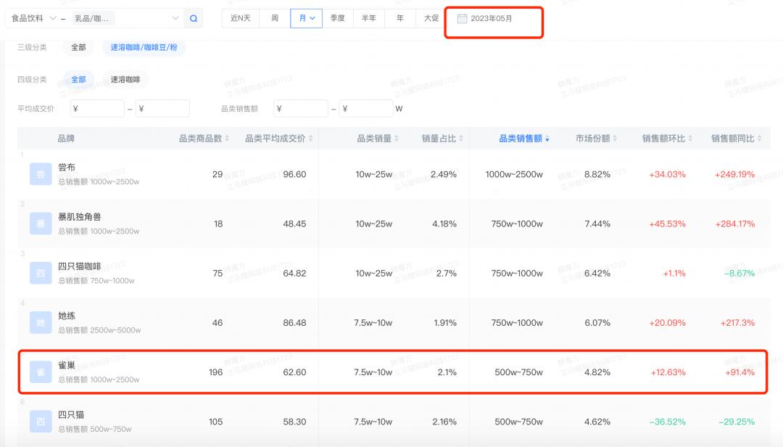Sort by 品类销售额 column header

523,139
